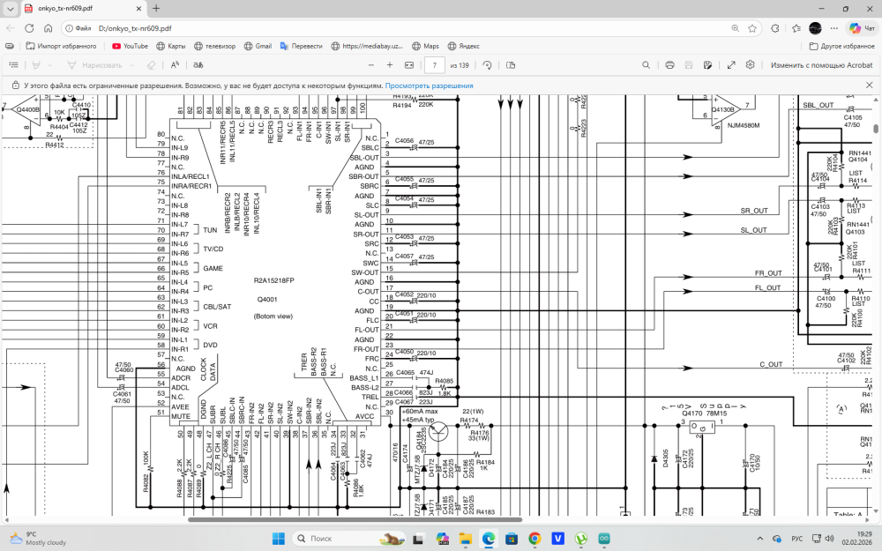Image resolution: width=882 pixels, height=551 pixels.
Task: Print the PDF document
Action: point(669,65)
